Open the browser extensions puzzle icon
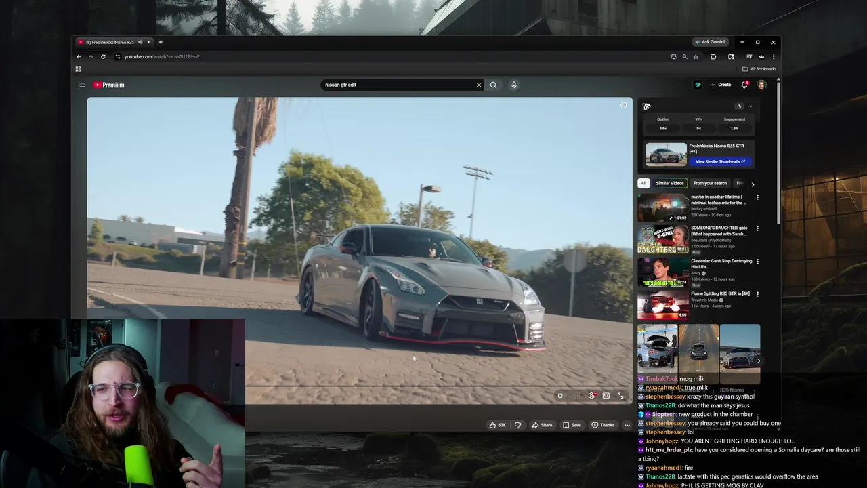 (713, 56)
